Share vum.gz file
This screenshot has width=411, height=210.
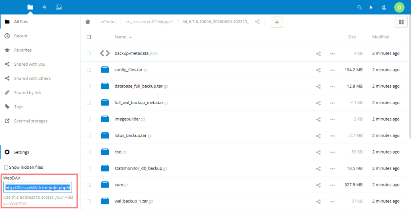tap(318, 185)
